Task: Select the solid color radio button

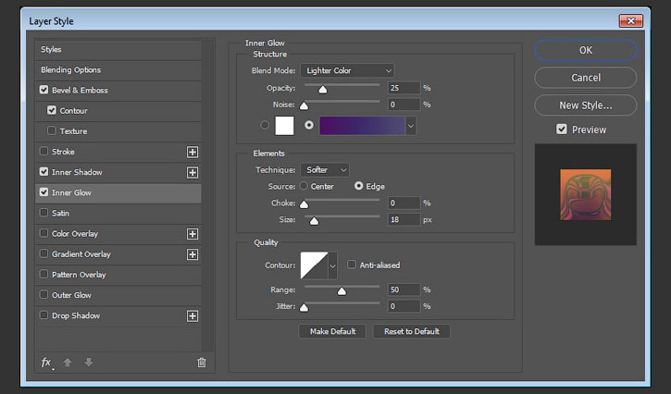Action: click(x=265, y=125)
